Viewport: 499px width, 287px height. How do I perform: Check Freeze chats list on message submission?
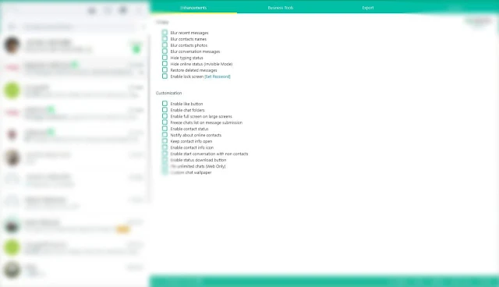coord(165,122)
